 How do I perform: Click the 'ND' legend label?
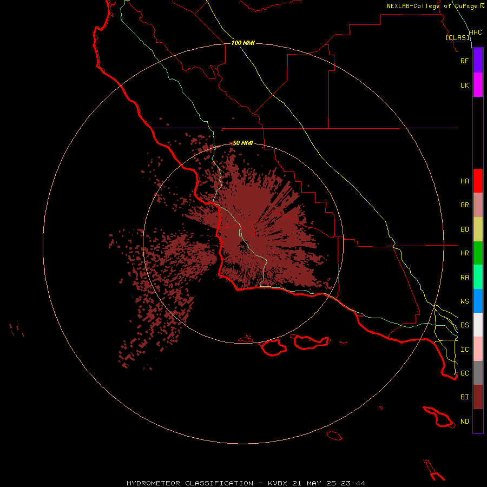pyautogui.click(x=464, y=422)
